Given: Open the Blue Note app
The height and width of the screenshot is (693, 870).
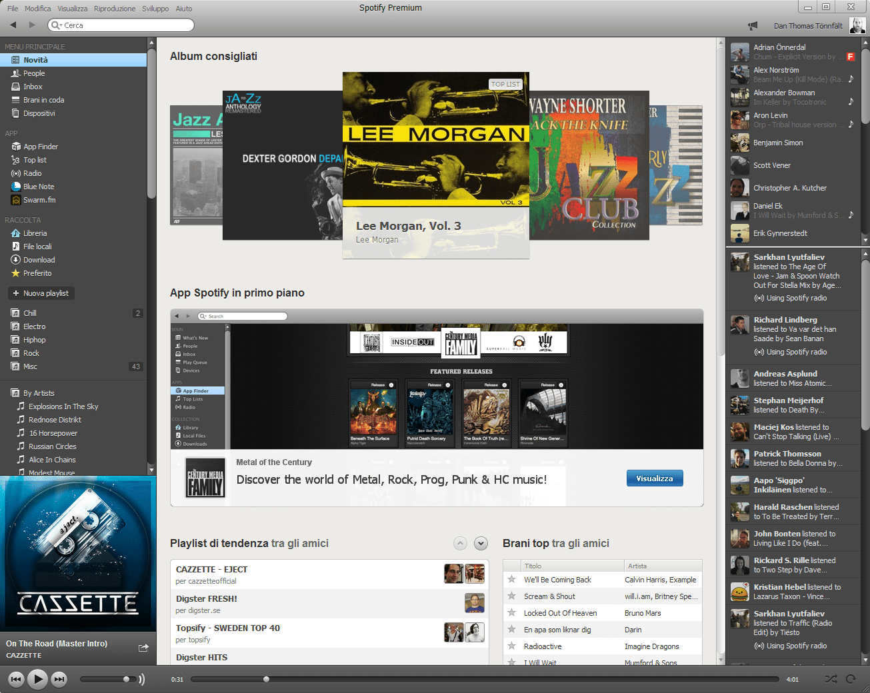Looking at the screenshot, I should pos(39,187).
